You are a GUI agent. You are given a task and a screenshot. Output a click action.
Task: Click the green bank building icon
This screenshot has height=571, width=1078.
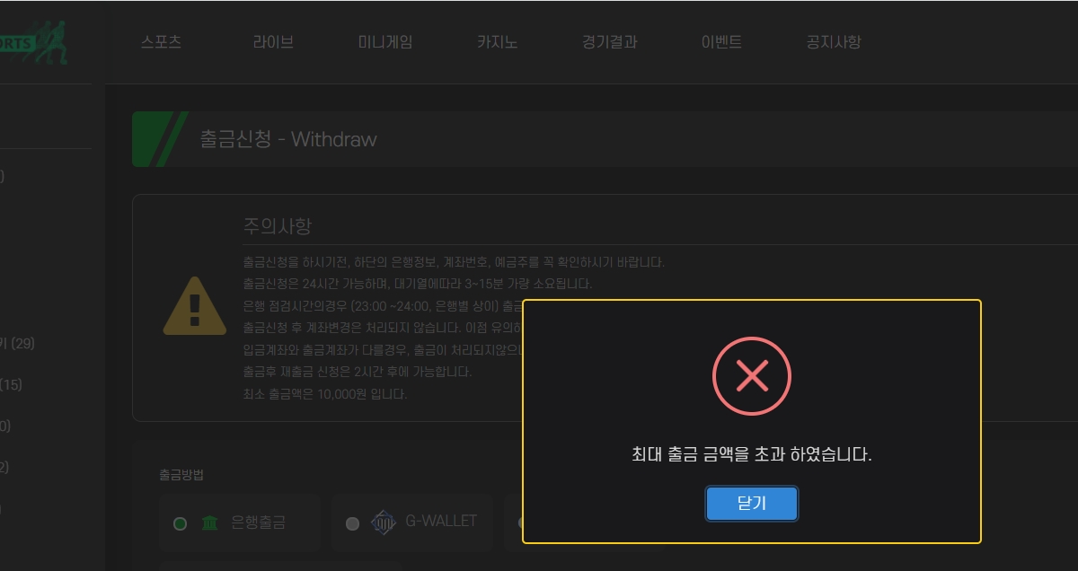click(210, 523)
